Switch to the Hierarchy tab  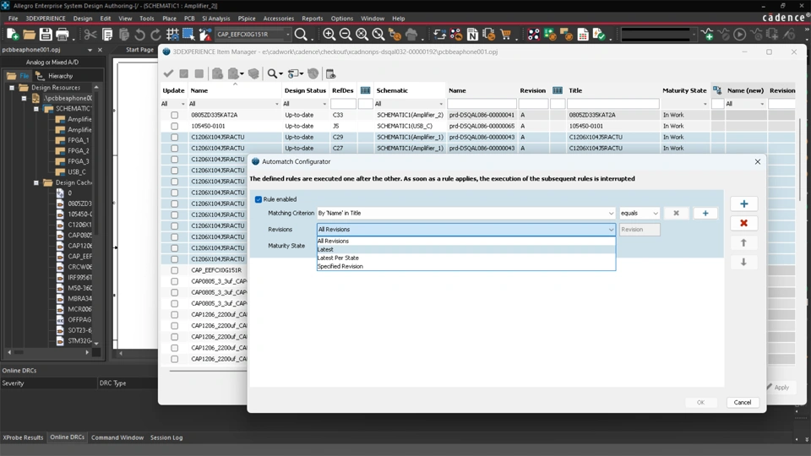[54, 76]
